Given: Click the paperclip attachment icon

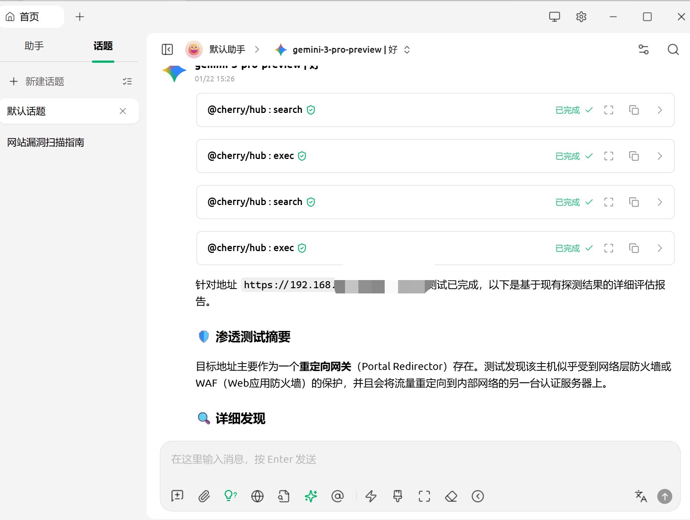Looking at the screenshot, I should click(x=204, y=496).
